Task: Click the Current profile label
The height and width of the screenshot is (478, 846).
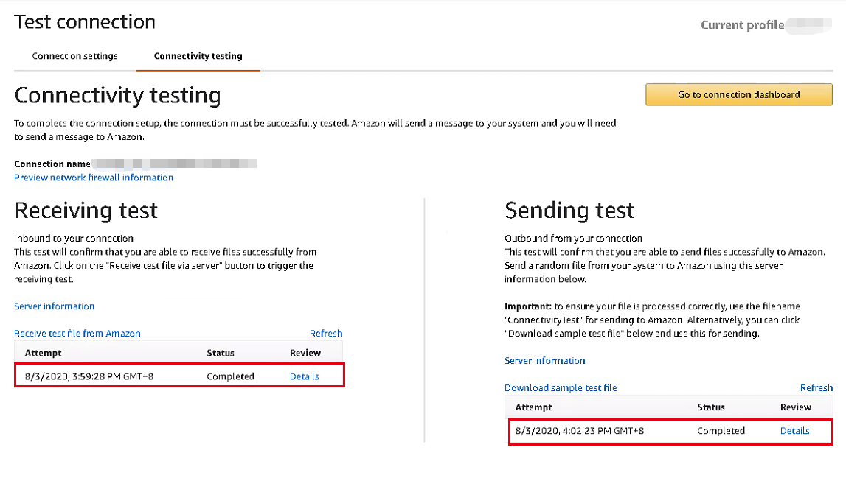Action: click(743, 25)
